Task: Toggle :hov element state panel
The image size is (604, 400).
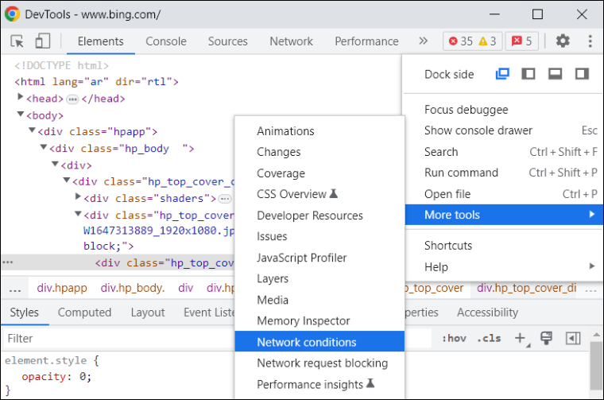Action: pyautogui.click(x=454, y=338)
